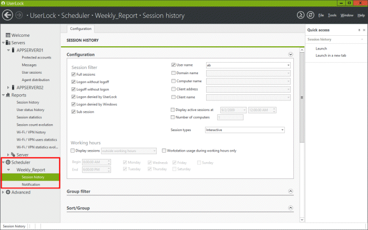Disable the Full sessions checkbox

click(73, 75)
